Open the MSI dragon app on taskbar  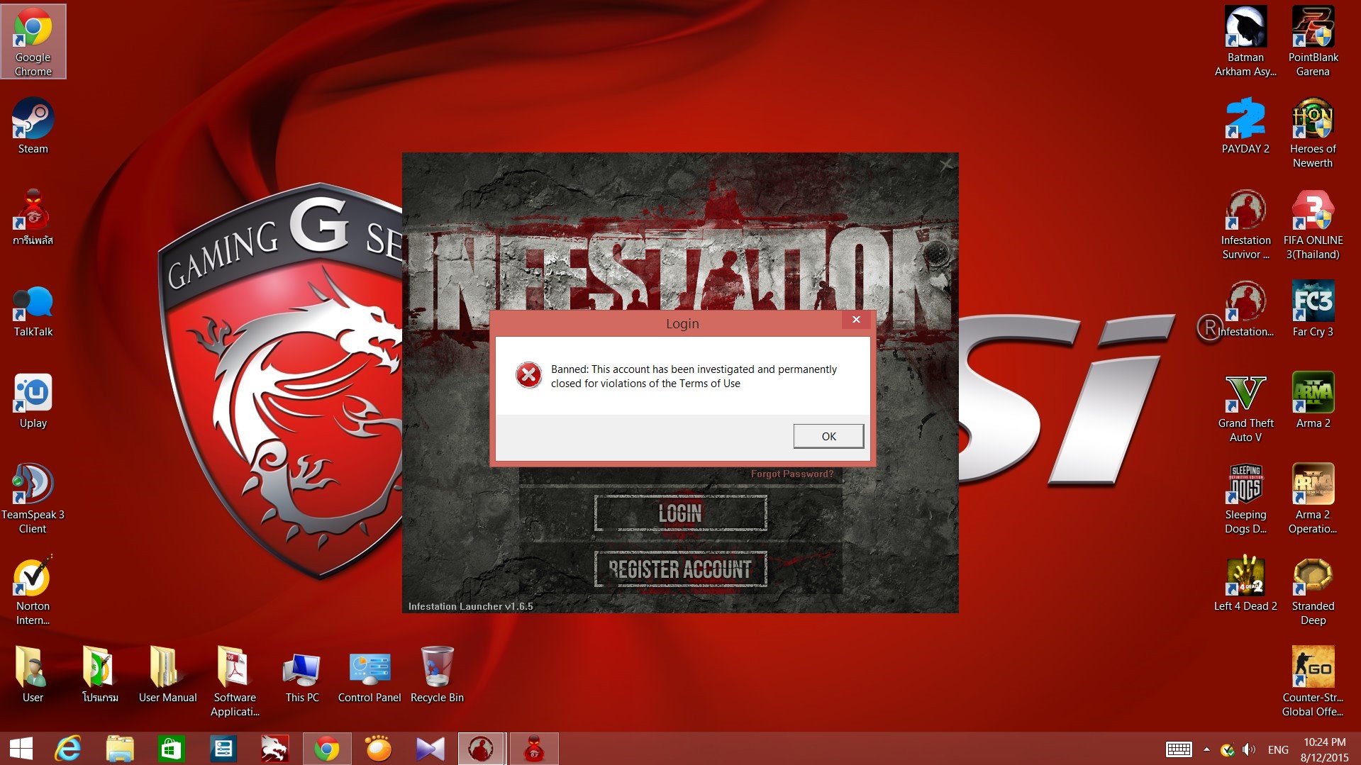pos(274,749)
